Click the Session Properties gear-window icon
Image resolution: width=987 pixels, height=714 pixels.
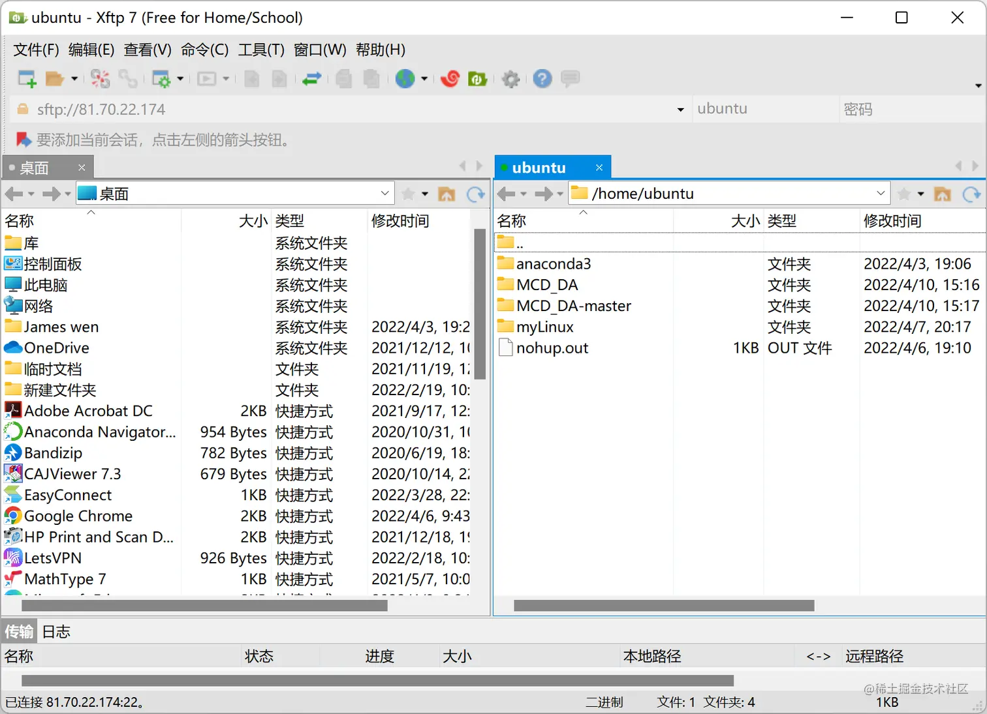161,79
